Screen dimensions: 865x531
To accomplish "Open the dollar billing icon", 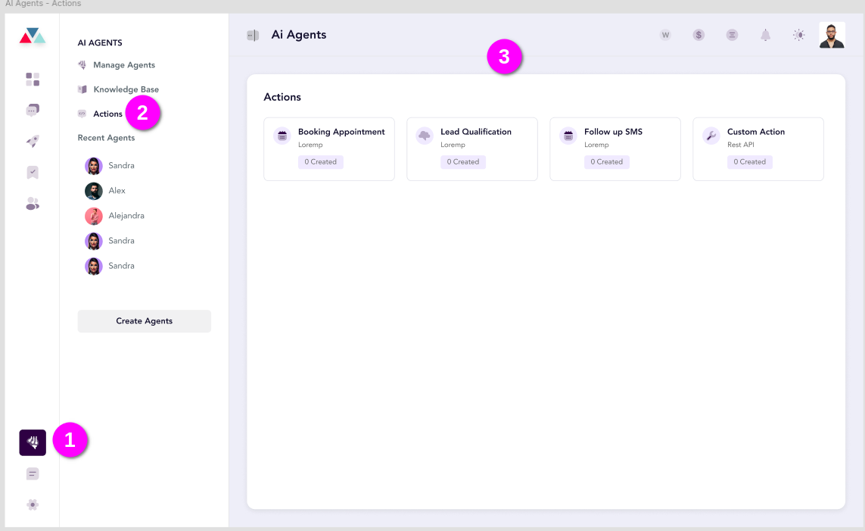I will 699,35.
